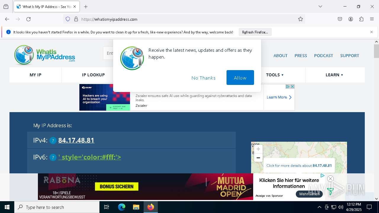Viewport: 379px width, 213px height.
Task: Select MY IP navigation tab
Action: [36, 75]
